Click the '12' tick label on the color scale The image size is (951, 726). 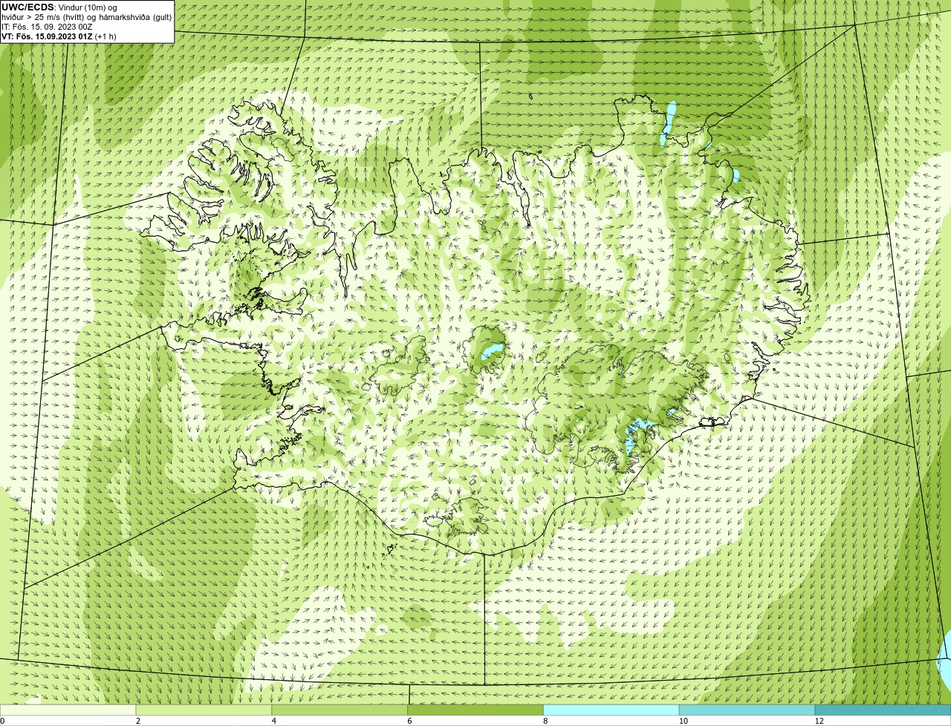(818, 721)
